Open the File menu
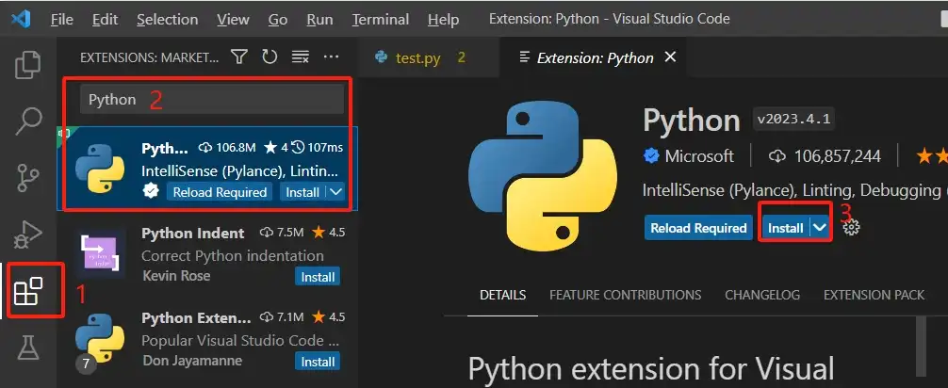 pos(61,20)
